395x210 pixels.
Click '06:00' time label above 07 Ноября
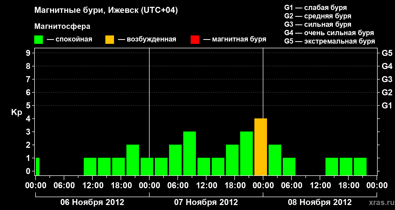pos(178,185)
